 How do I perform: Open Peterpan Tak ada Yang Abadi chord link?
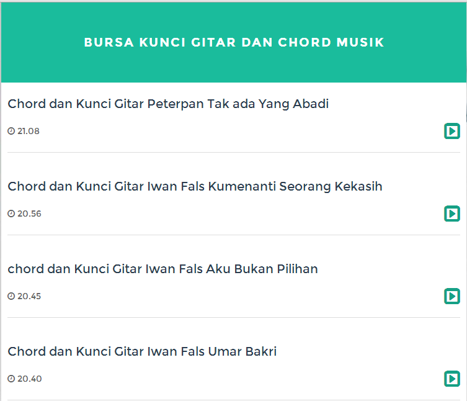point(168,104)
